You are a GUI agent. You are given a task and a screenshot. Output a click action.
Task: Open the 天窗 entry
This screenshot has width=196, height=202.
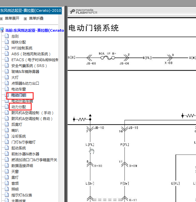[15, 172]
